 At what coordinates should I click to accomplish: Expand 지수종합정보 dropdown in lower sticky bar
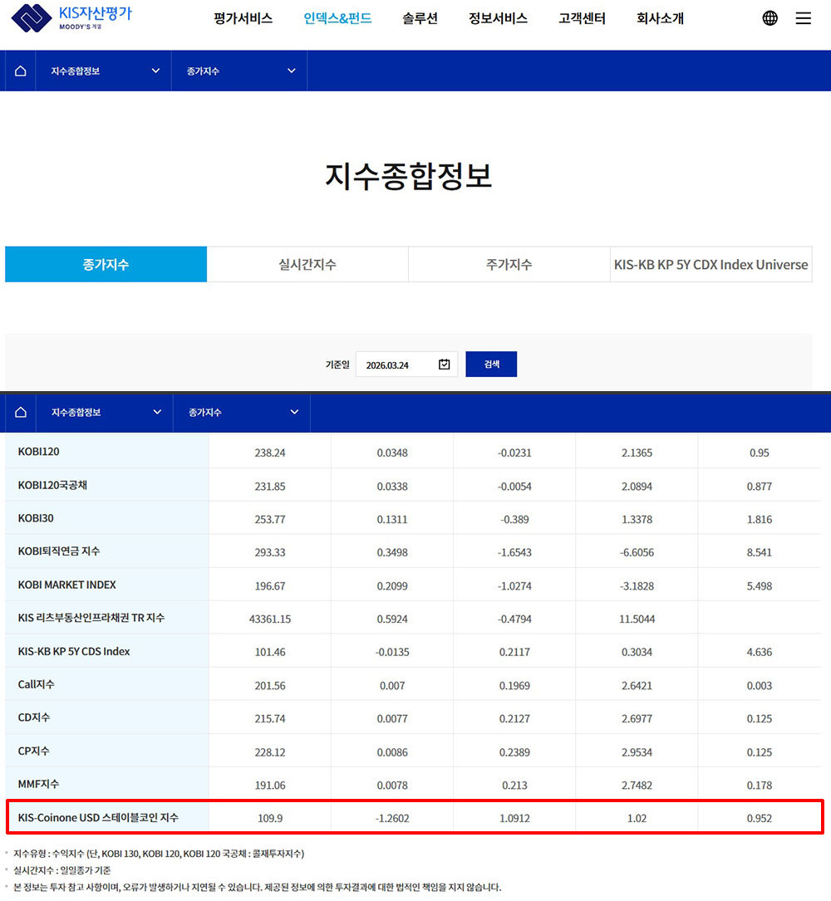tap(105, 412)
